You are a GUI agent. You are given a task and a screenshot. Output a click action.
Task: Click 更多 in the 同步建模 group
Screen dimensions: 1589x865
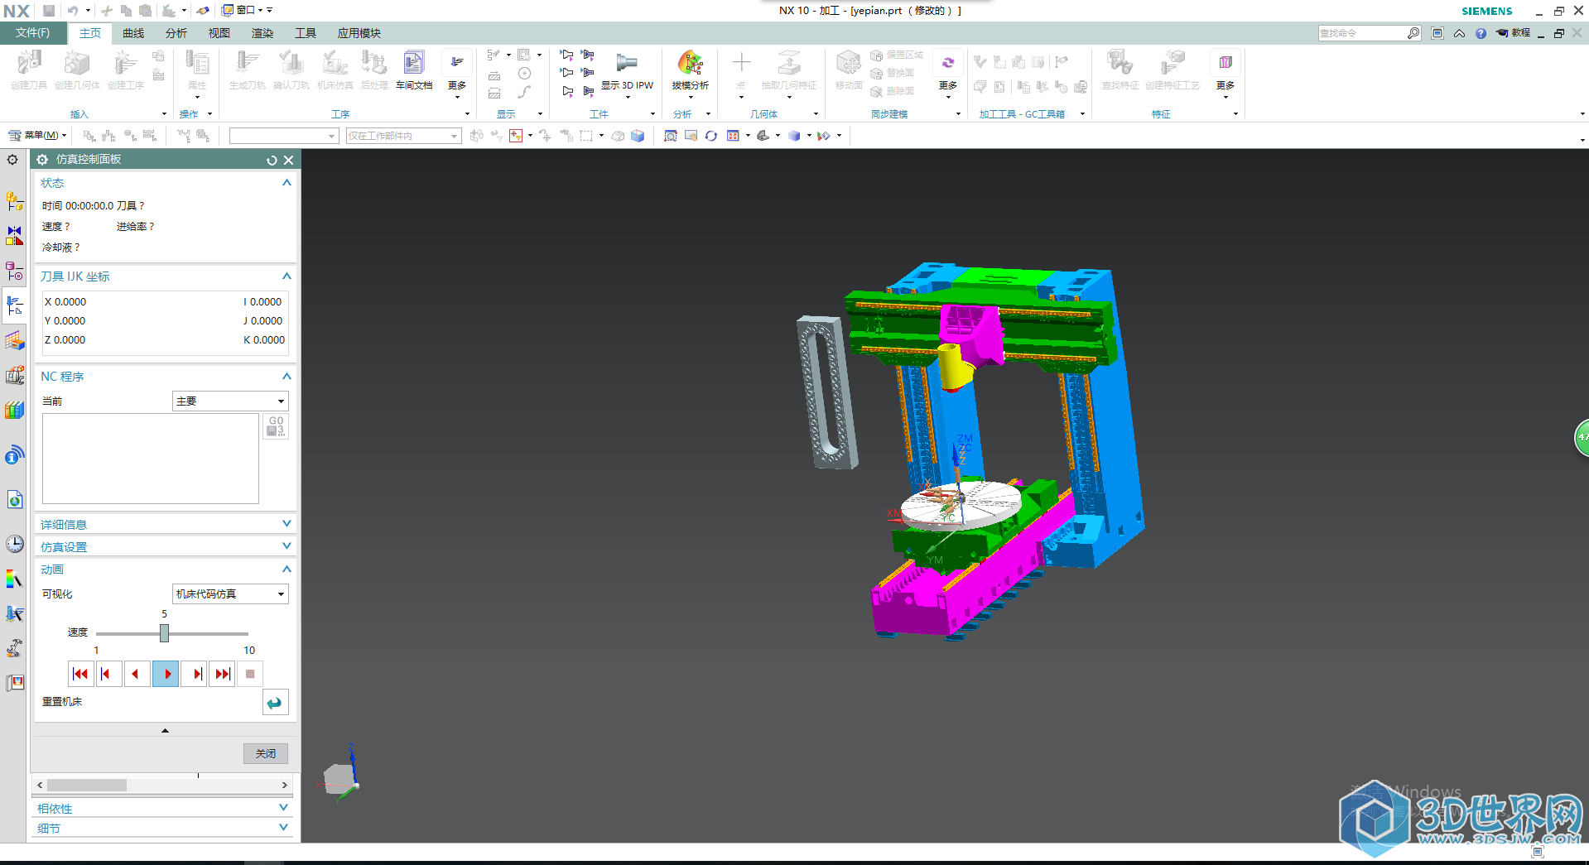point(948,74)
